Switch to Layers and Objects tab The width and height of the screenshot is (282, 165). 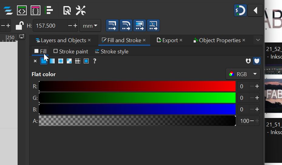pyautogui.click(x=61, y=40)
